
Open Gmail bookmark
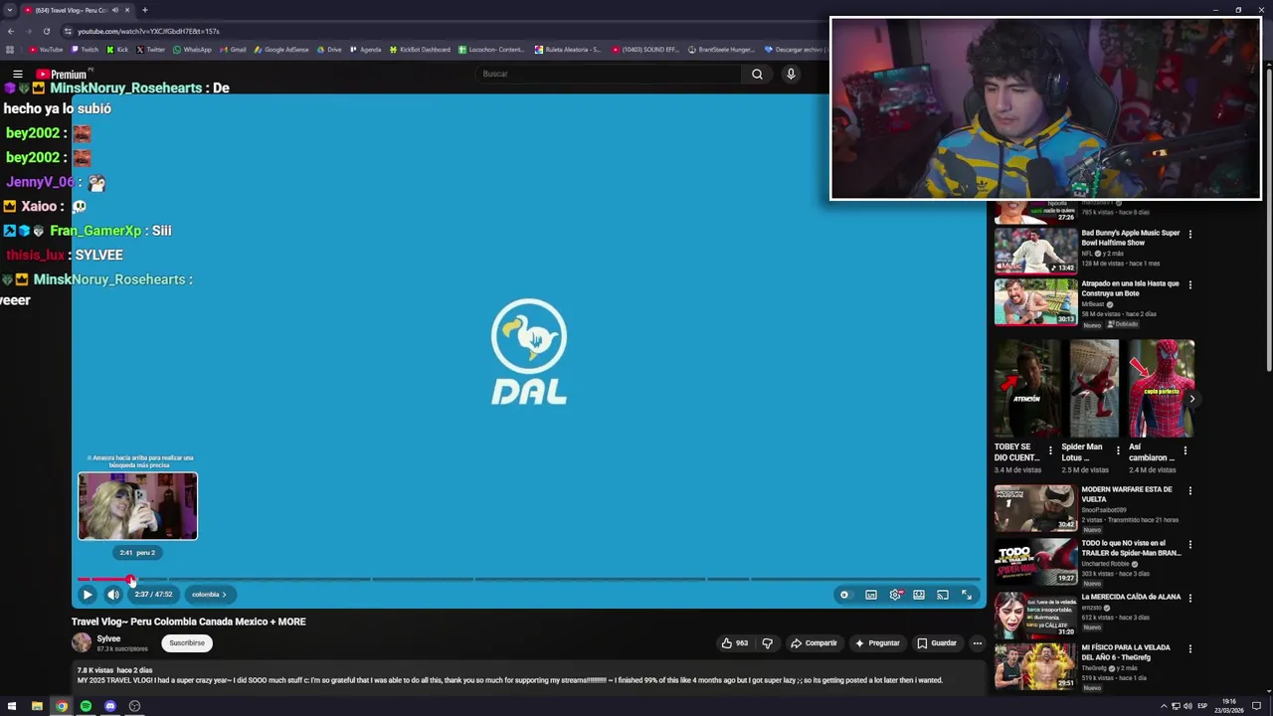pyautogui.click(x=233, y=50)
